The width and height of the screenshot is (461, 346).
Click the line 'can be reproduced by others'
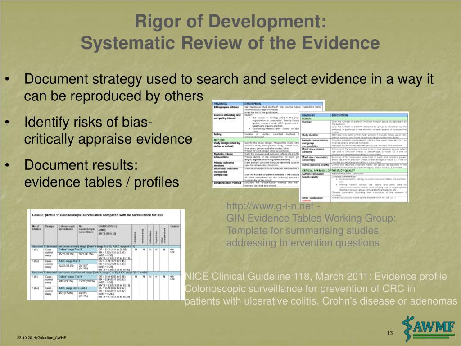[x=113, y=96]
